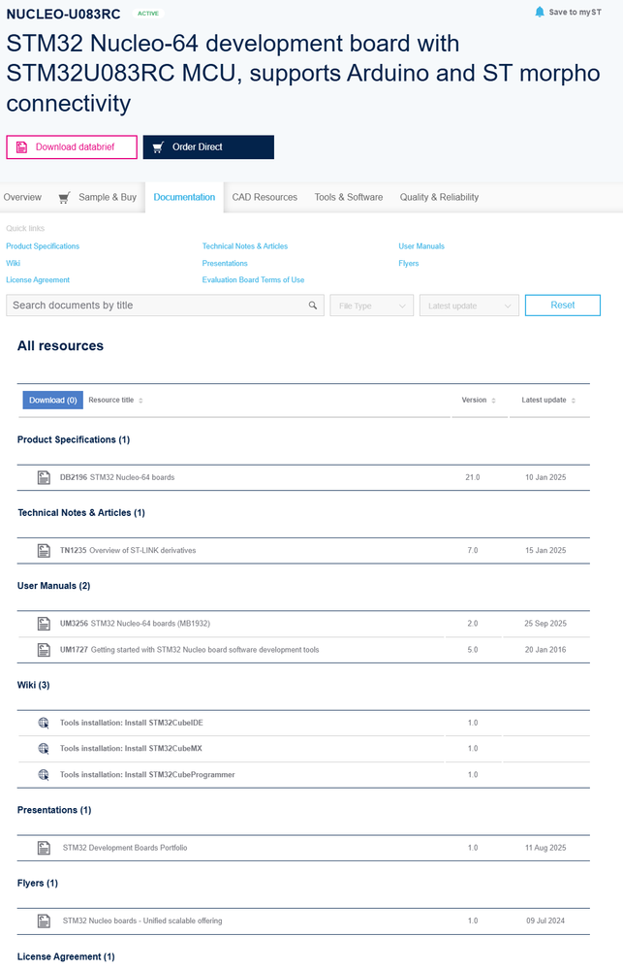Select the Documentation tab
Image resolution: width=623 pixels, height=969 pixels.
click(x=184, y=197)
